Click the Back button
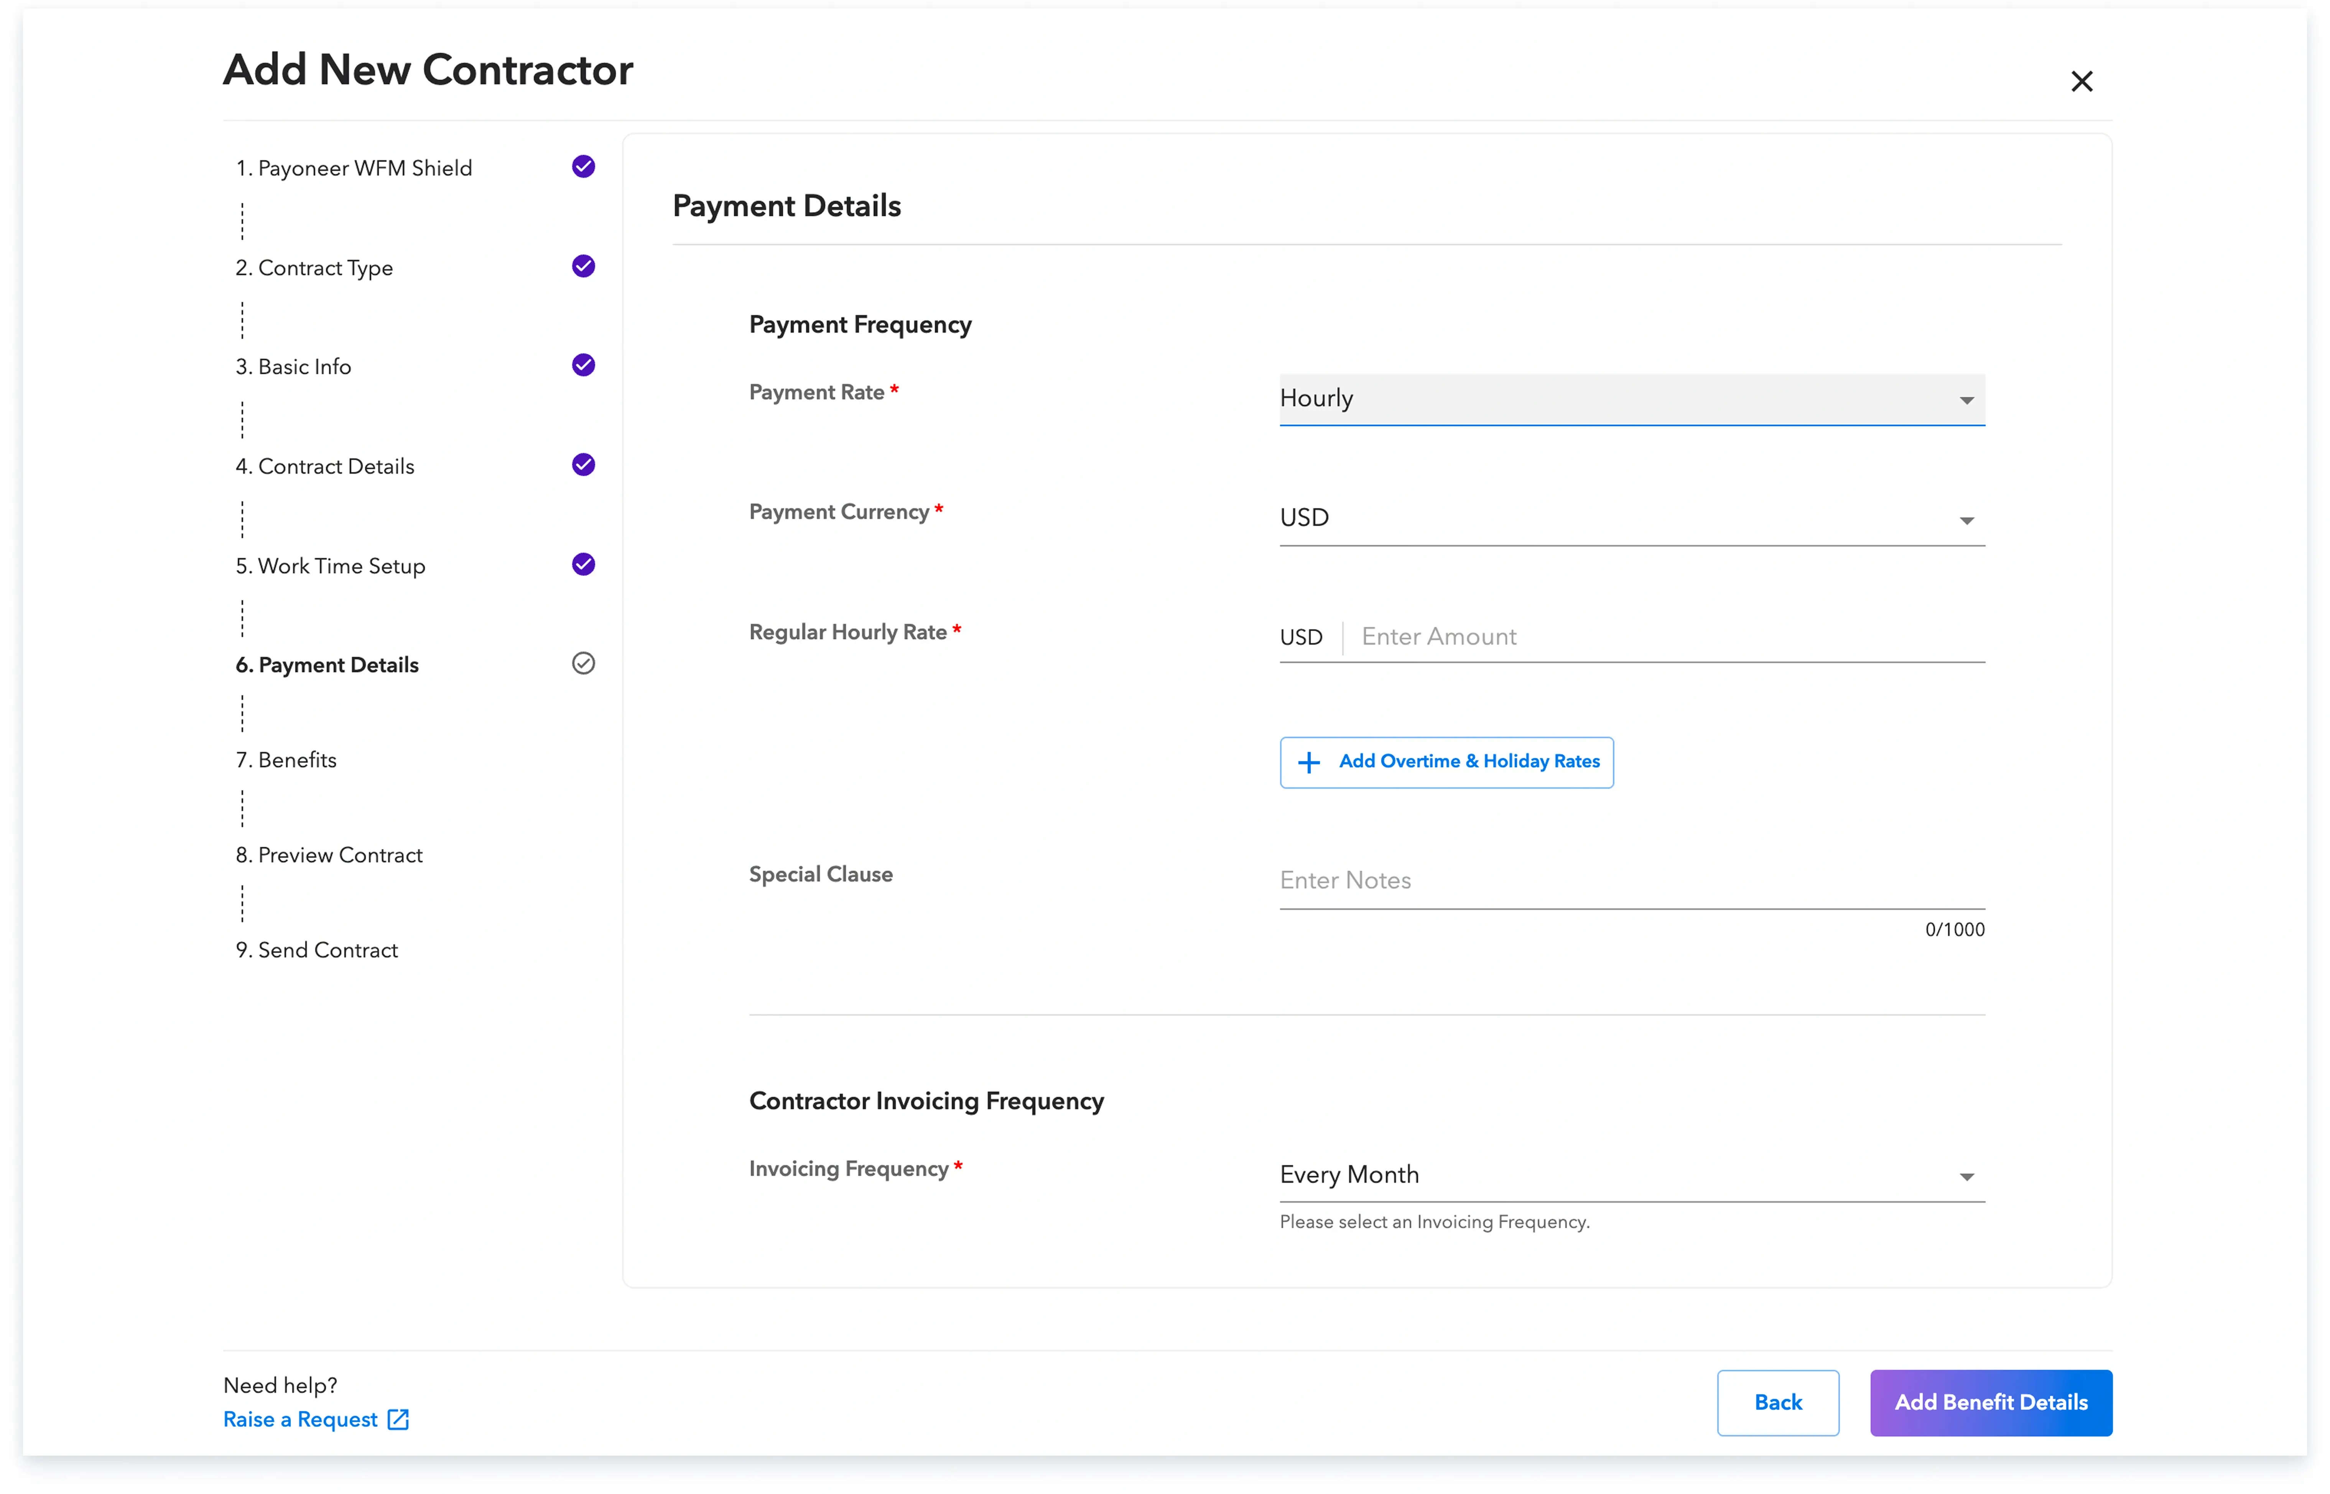Image resolution: width=2330 pixels, height=1494 pixels. (x=1778, y=1403)
